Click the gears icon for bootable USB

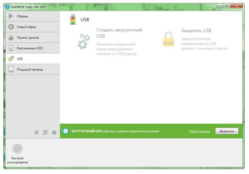click(x=84, y=41)
